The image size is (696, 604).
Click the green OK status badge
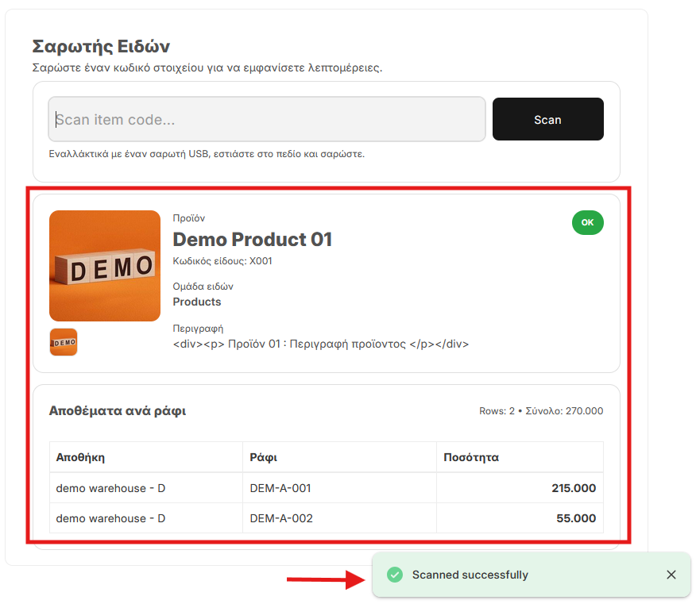point(587,223)
